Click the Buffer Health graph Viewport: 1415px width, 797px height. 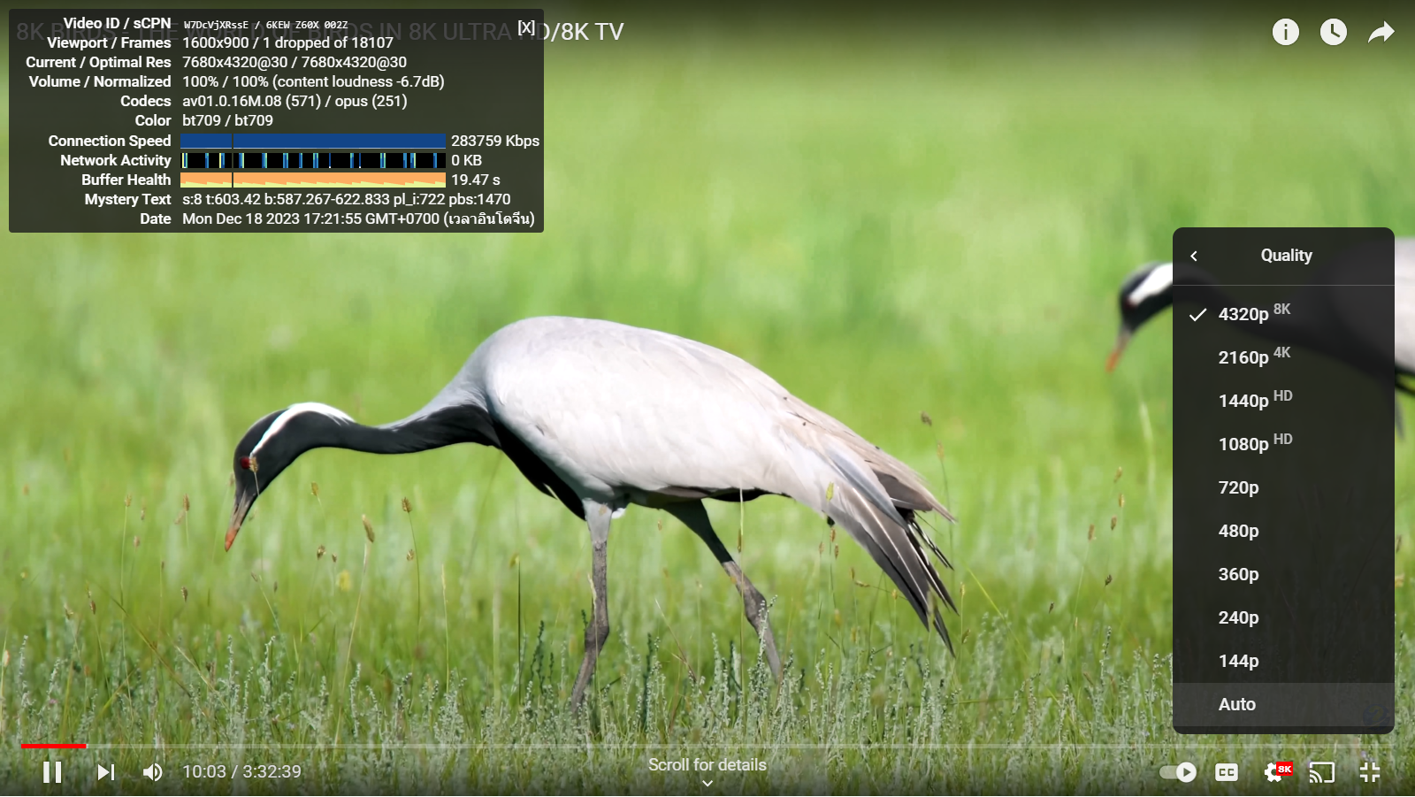tap(313, 180)
